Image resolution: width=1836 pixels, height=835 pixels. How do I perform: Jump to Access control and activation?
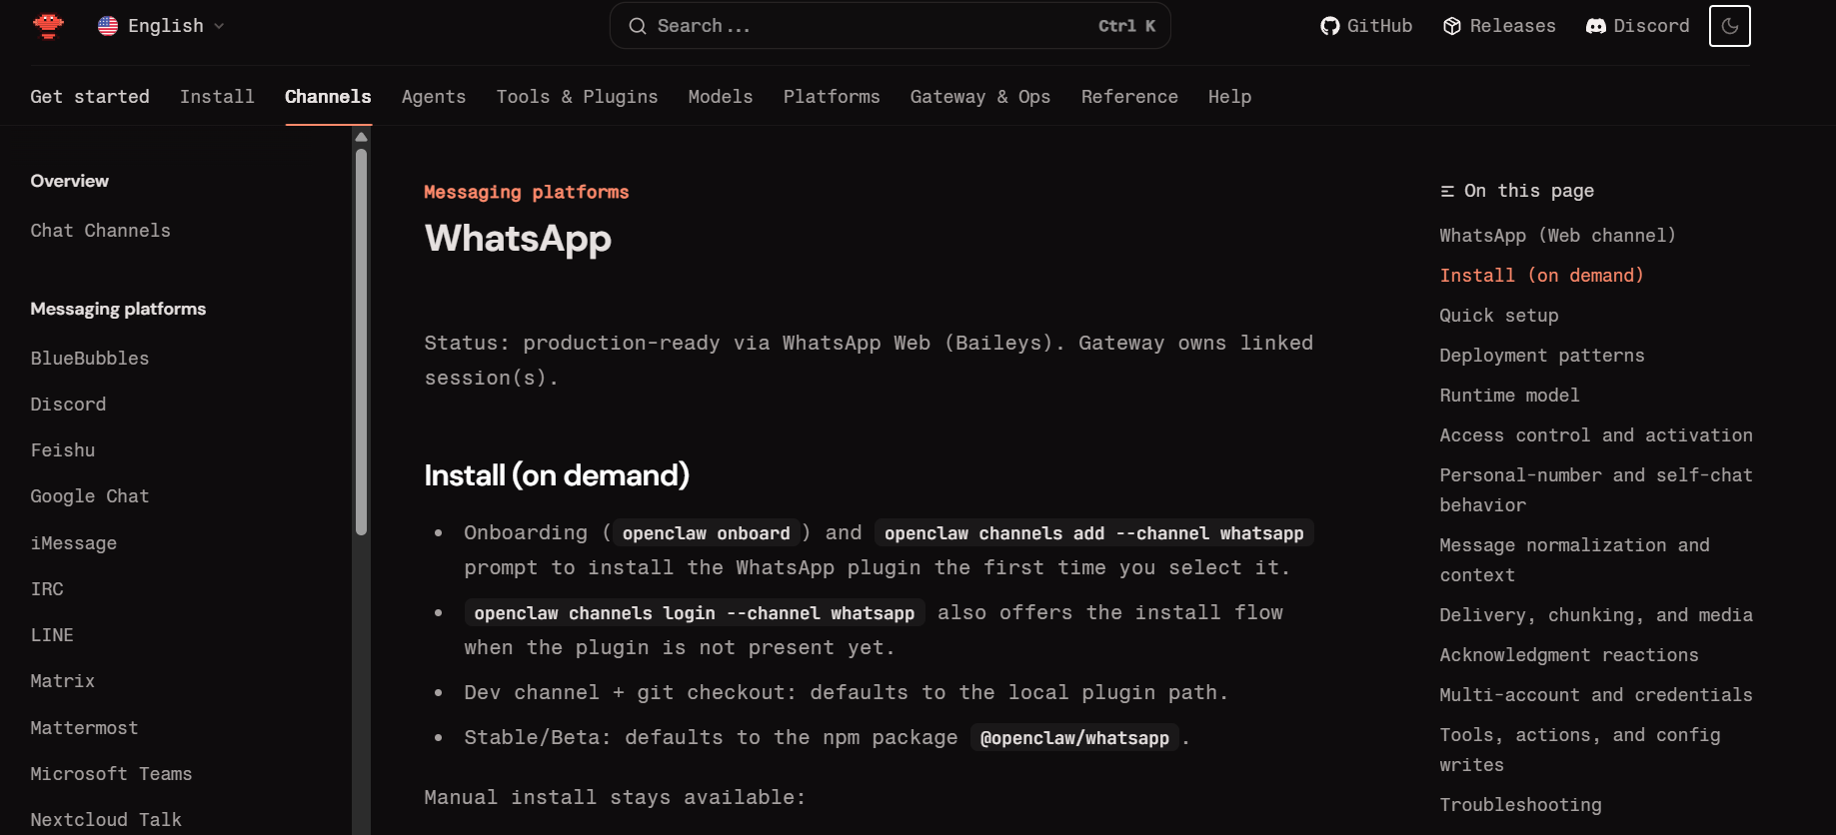coord(1596,435)
